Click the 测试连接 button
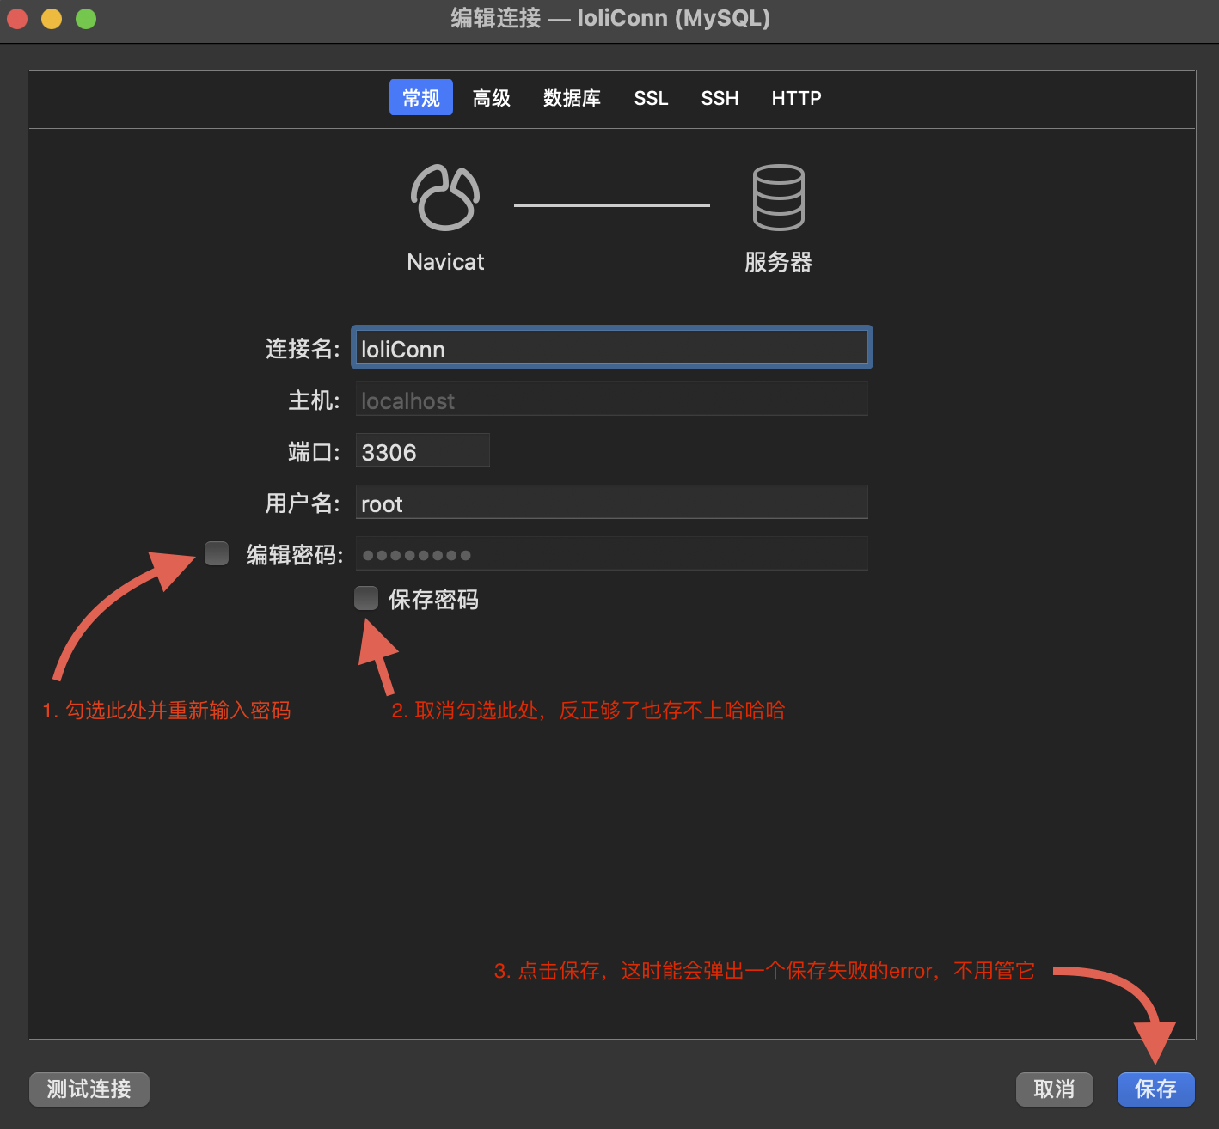 [89, 1089]
